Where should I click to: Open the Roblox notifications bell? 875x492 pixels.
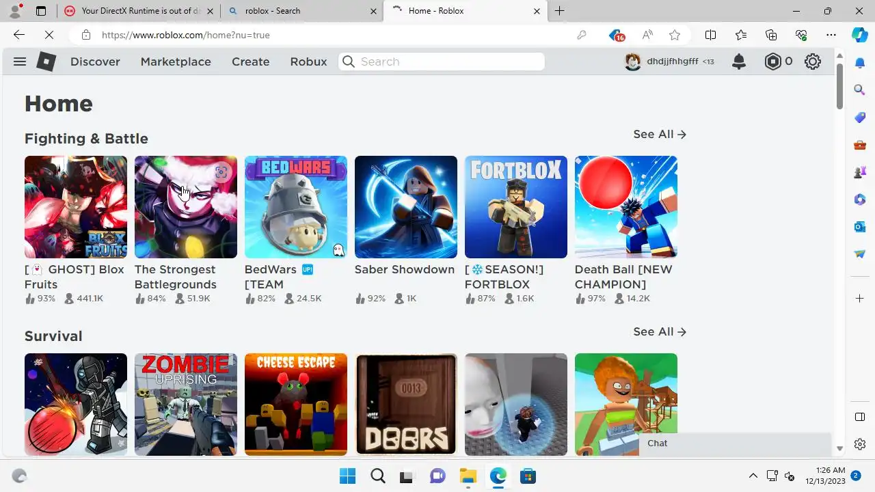pyautogui.click(x=739, y=61)
